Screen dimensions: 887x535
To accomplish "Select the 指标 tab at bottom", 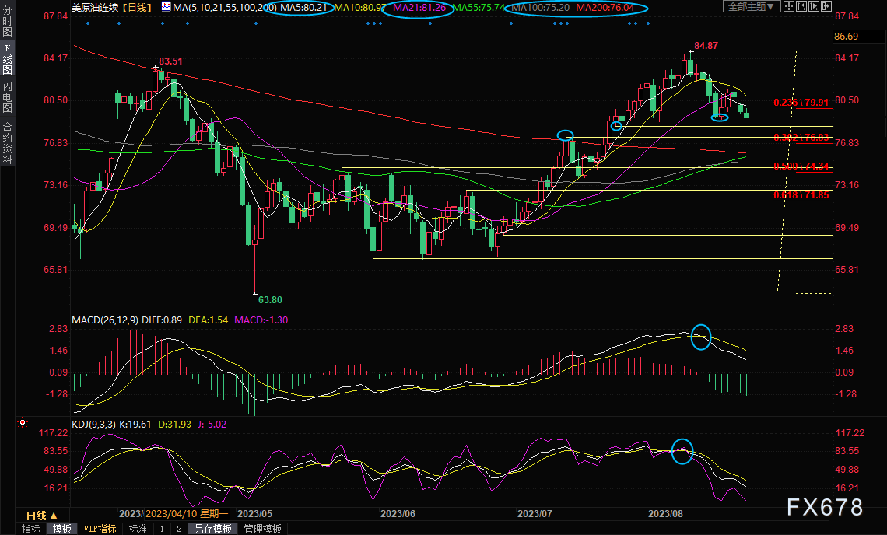I will click(x=31, y=529).
